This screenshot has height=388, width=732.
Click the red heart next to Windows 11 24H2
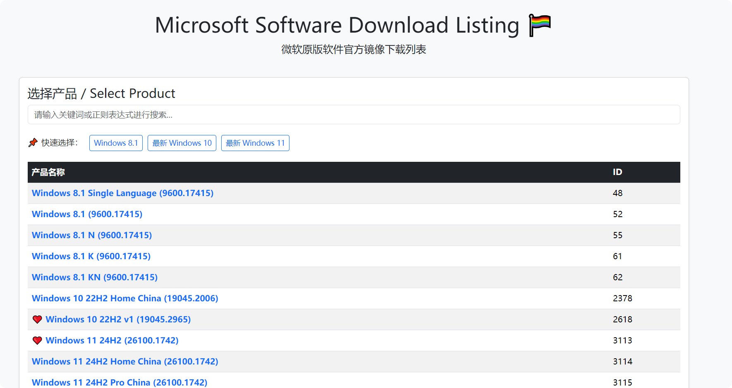pyautogui.click(x=37, y=341)
